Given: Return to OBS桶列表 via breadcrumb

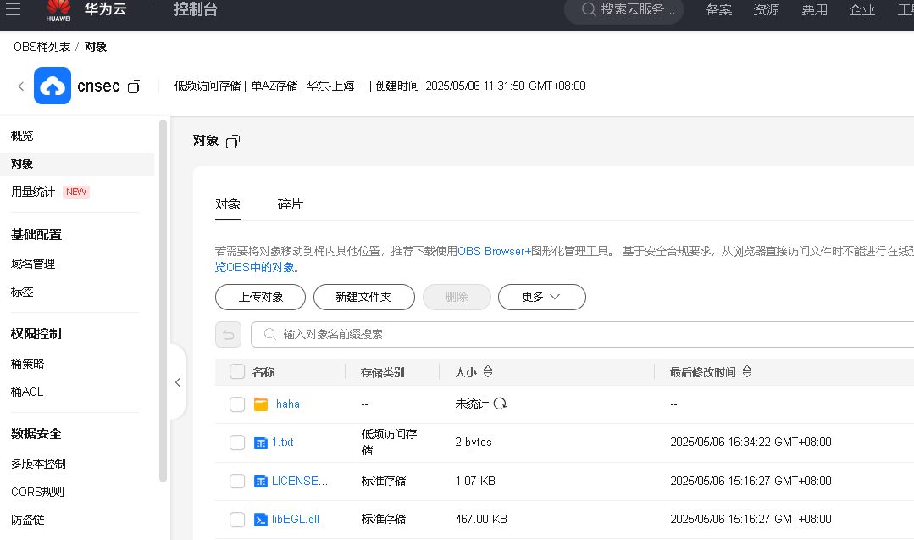Looking at the screenshot, I should click(x=42, y=47).
